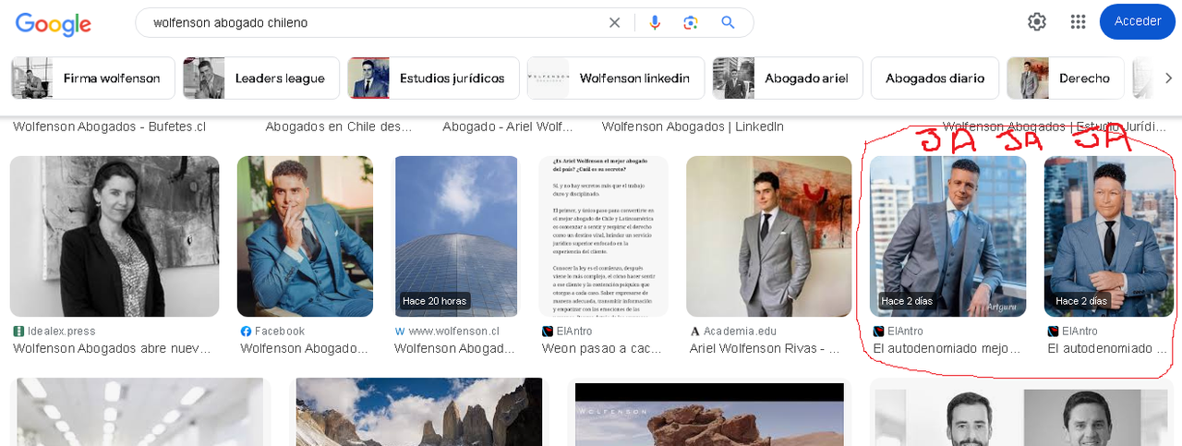Open 'Wolfenson Abogados | LinkedIn' link
The image size is (1182, 446).
pos(693,126)
